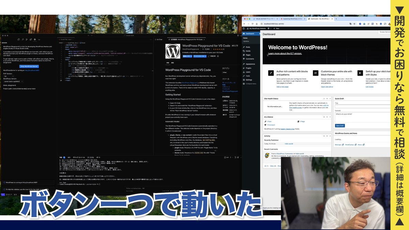Click Edit styles link
The height and width of the screenshot is (230, 409).
(369, 87)
